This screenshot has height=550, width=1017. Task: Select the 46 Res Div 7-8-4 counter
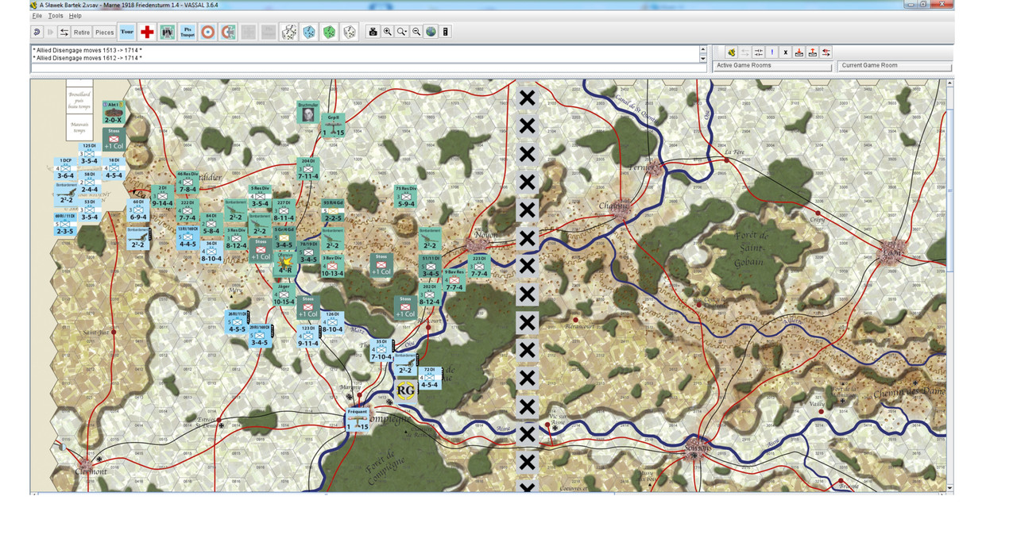(187, 182)
